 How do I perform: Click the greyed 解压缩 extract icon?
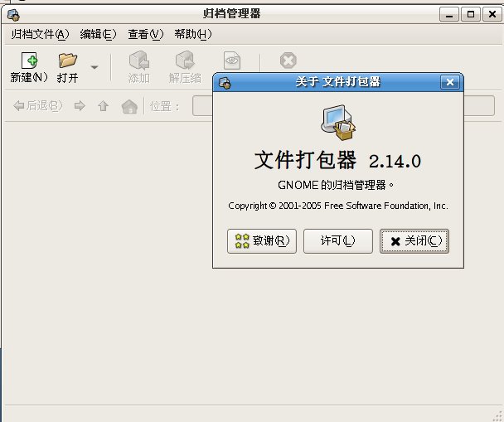point(185,61)
